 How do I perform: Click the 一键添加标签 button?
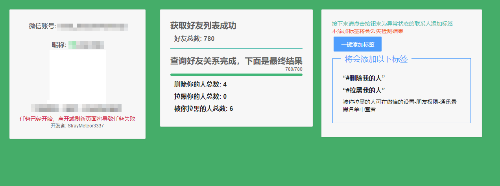coord(357,44)
